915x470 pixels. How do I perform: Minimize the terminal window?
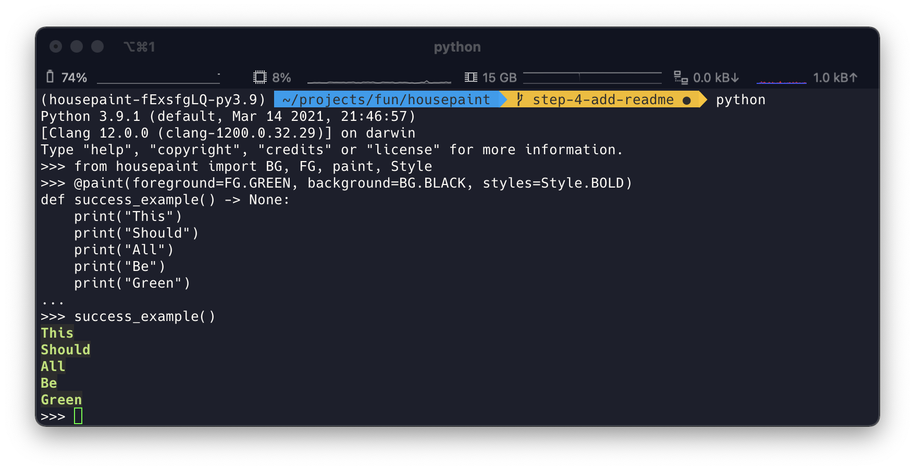tap(77, 47)
